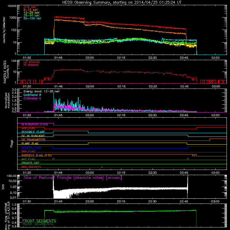Image resolution: width=230 pixels, height=230 pixels.
Task: Click the SC_IN_SUNLIGHT flag label
Action: pyautogui.click(x=33, y=136)
